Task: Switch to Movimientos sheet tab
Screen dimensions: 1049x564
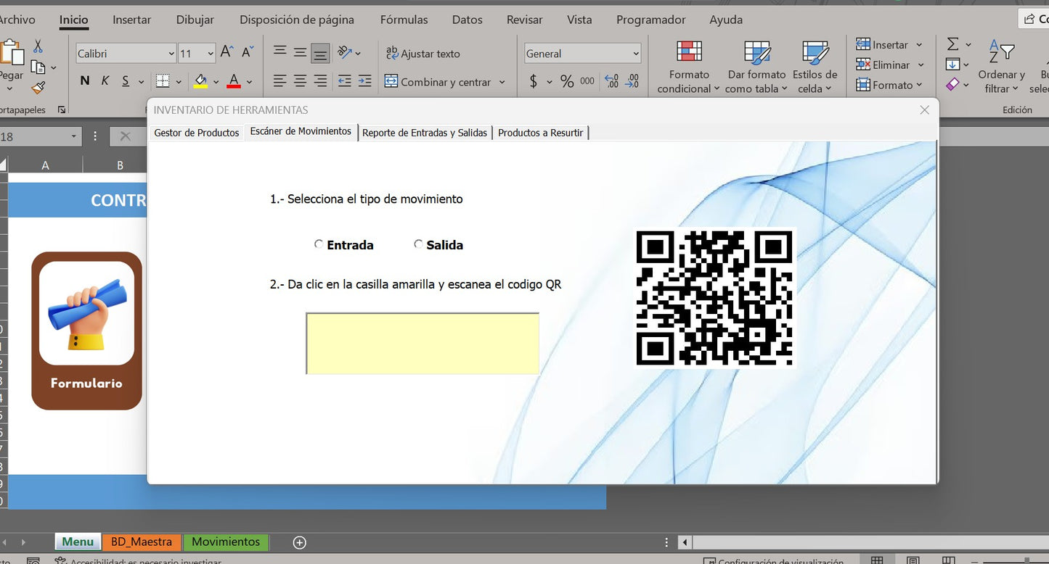Action: pos(226,542)
